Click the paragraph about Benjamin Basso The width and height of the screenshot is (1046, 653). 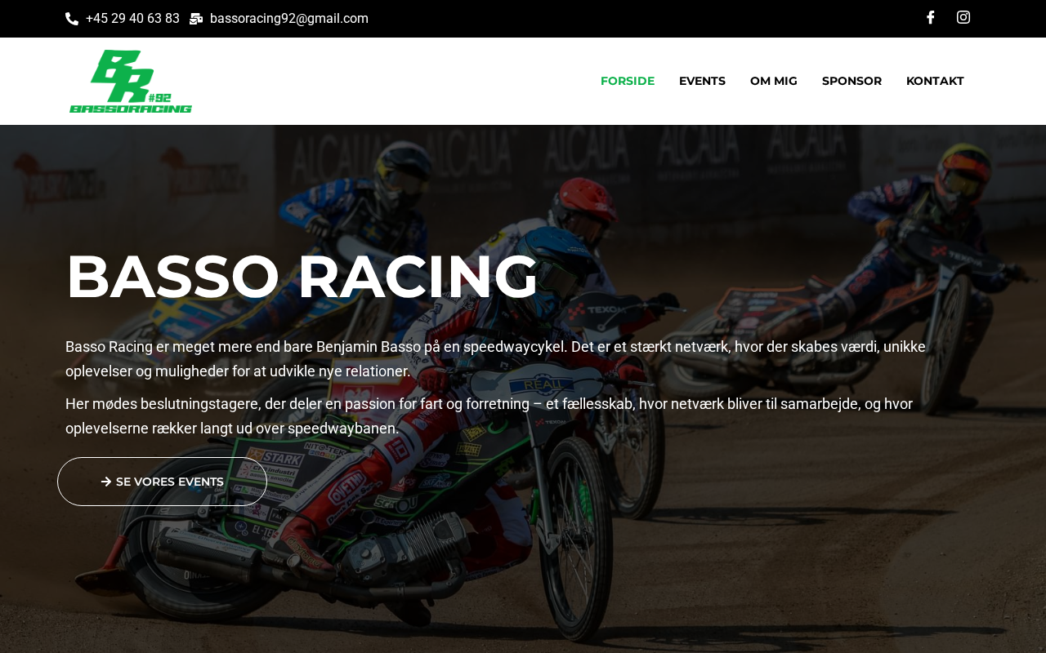pos(495,359)
